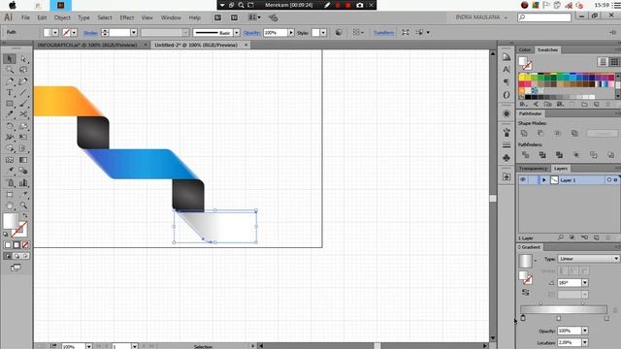The width and height of the screenshot is (621, 349).
Task: Click the left gradient color stop
Action: coord(523,318)
